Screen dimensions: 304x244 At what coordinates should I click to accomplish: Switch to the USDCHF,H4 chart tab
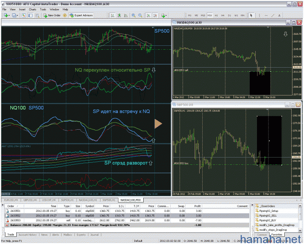click(49, 200)
